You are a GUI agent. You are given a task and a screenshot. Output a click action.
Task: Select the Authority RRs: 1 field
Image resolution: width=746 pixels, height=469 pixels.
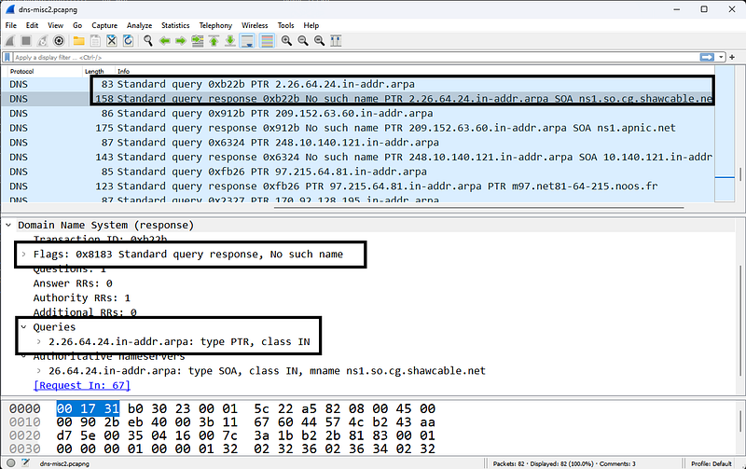(x=81, y=297)
